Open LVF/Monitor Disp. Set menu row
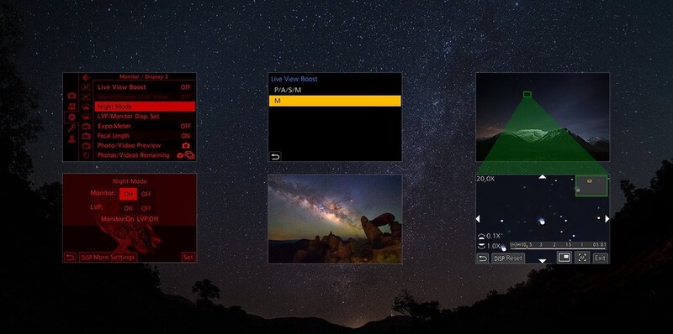 point(144,117)
